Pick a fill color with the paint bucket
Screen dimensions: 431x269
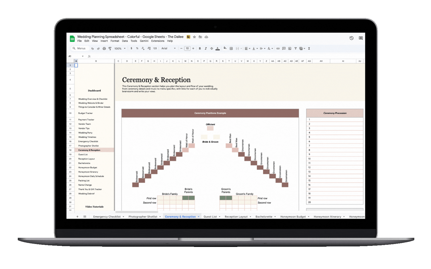pos(225,48)
